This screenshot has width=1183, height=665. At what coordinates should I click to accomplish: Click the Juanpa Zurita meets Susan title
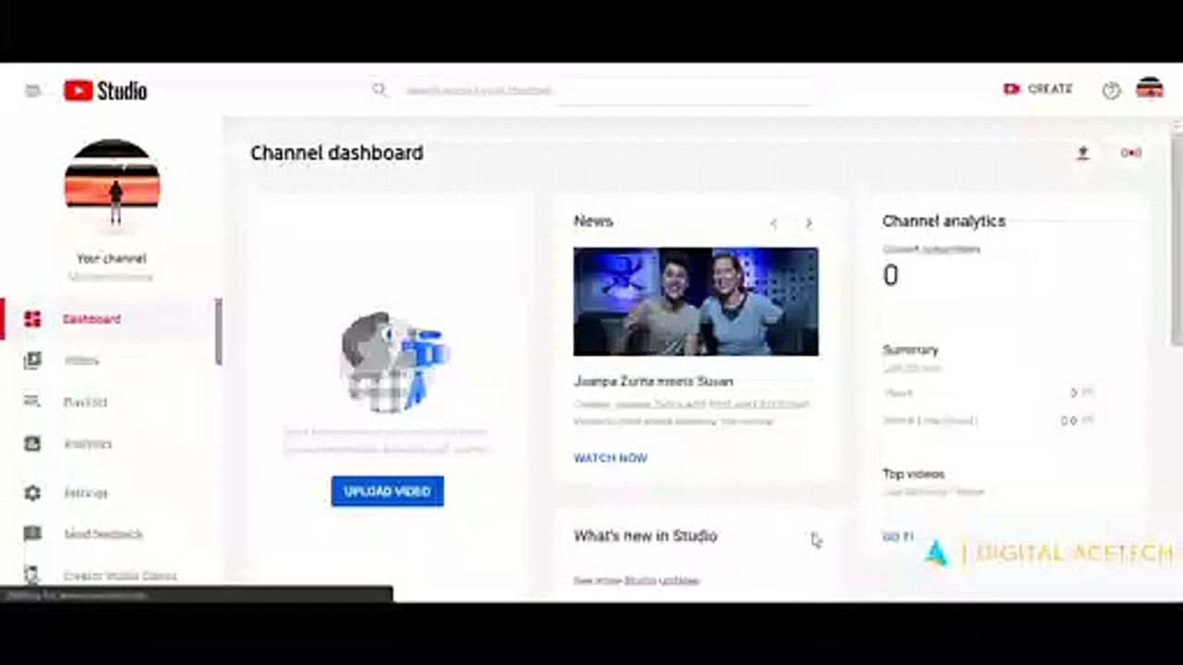click(x=653, y=381)
